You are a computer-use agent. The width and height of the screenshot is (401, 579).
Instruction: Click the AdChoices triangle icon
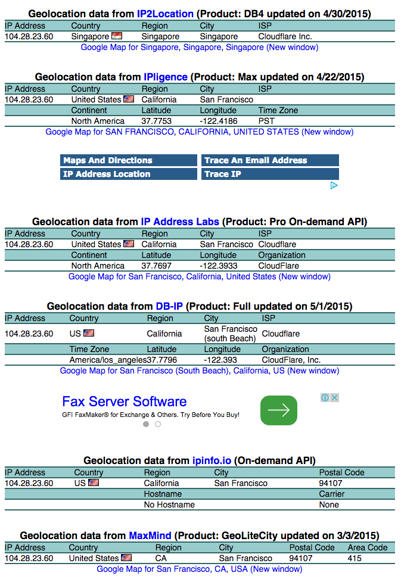334,185
